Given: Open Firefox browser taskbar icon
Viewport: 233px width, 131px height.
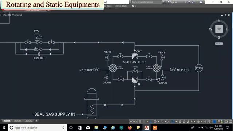Looking at the screenshot, I should click(130, 128).
